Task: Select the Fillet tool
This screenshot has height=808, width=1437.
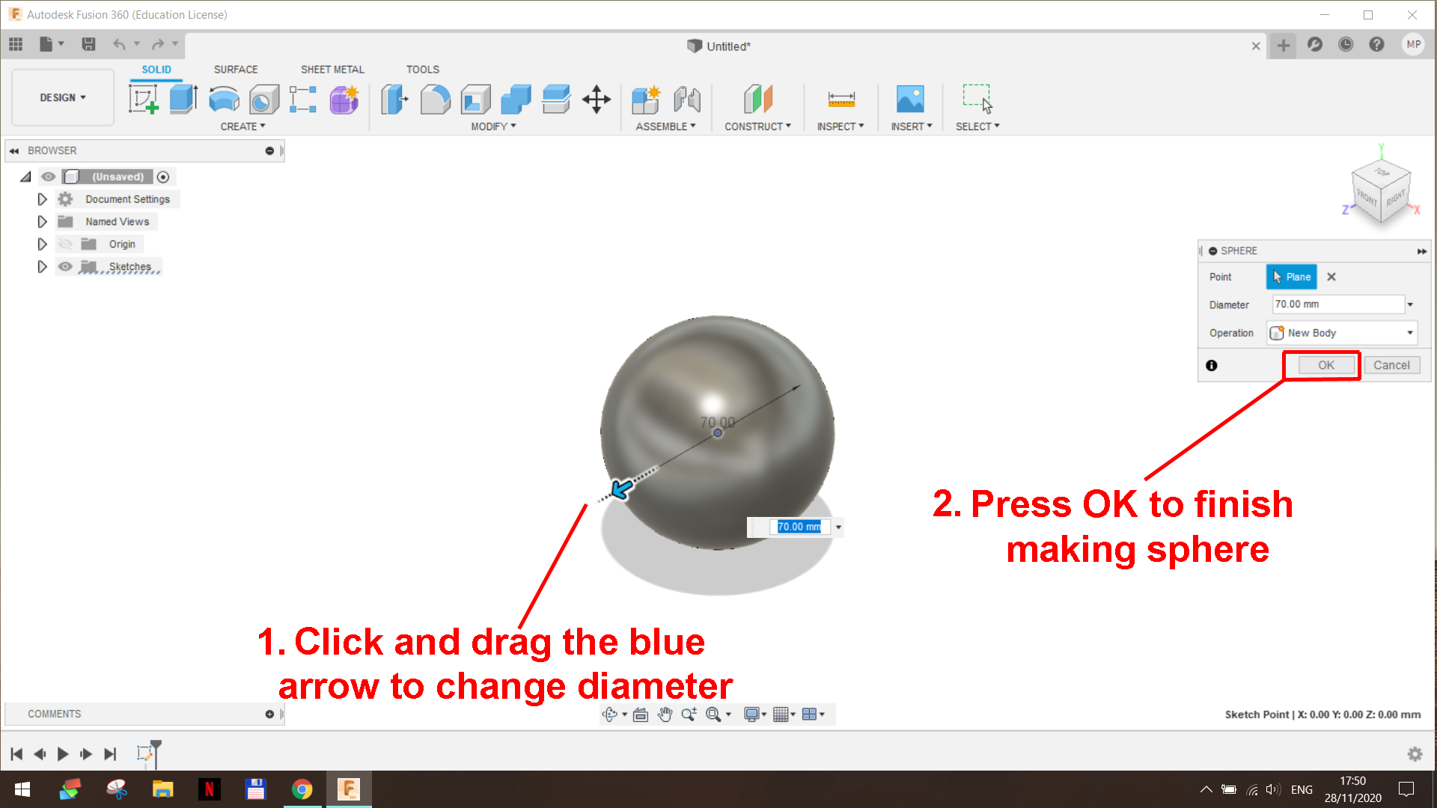Action: coord(435,100)
